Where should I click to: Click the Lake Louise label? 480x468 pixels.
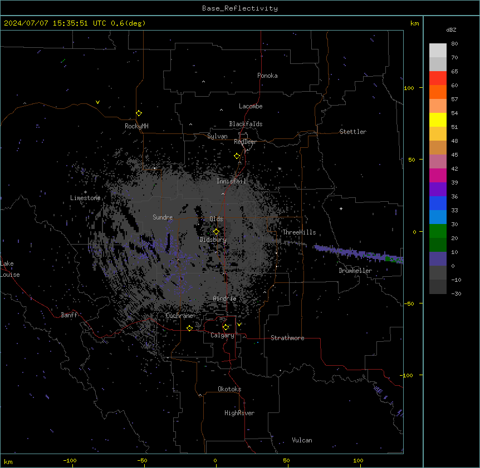point(10,269)
